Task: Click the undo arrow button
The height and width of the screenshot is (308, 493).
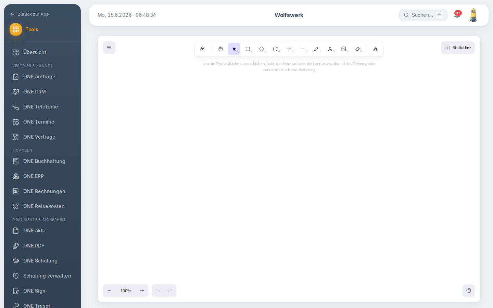Action: point(158,291)
